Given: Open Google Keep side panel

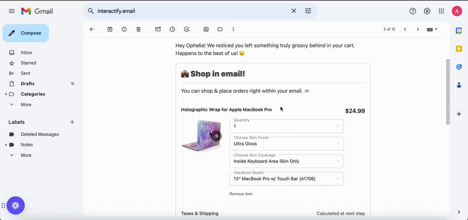Looking at the screenshot, I should tap(459, 49).
